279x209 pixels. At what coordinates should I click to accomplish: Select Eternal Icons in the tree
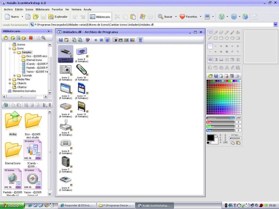click(x=34, y=60)
